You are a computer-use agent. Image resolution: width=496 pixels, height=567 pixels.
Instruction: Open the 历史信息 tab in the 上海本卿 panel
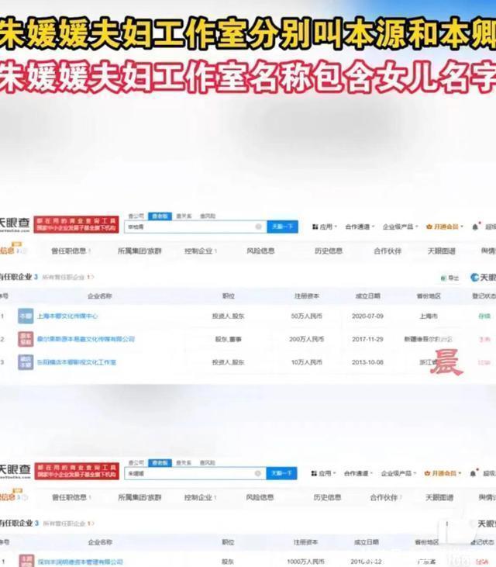(x=329, y=251)
